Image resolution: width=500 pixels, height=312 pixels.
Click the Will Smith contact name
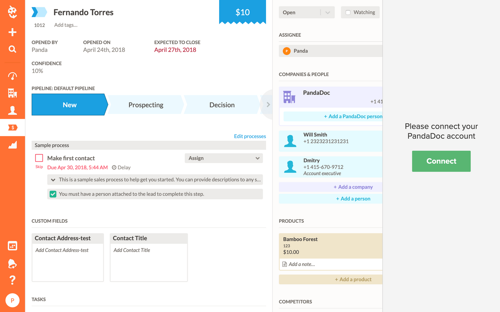point(315,135)
